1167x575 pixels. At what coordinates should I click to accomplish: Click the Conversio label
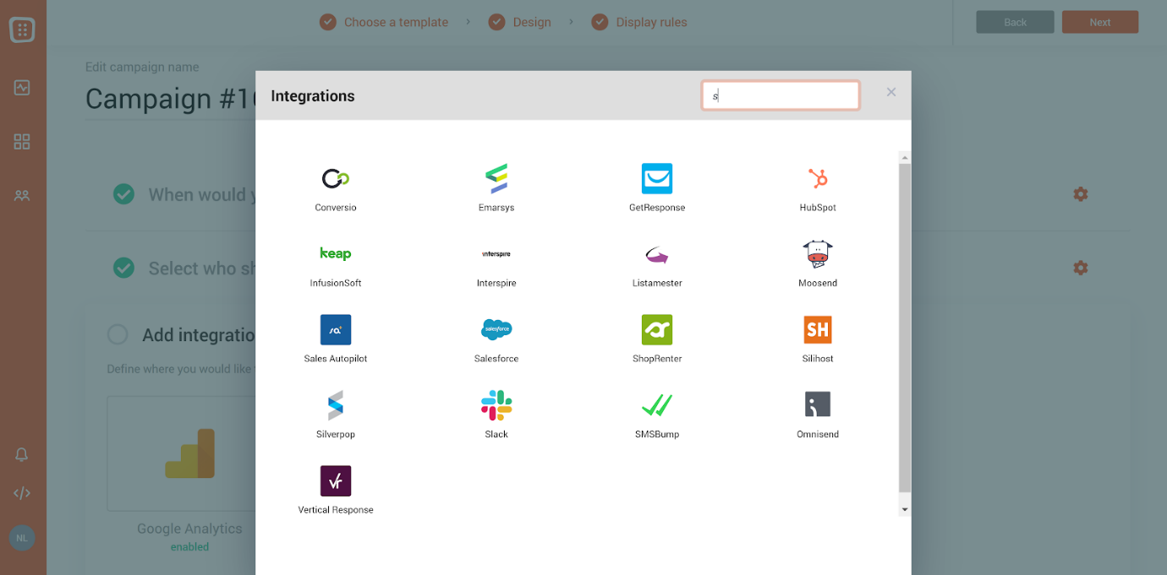336,208
